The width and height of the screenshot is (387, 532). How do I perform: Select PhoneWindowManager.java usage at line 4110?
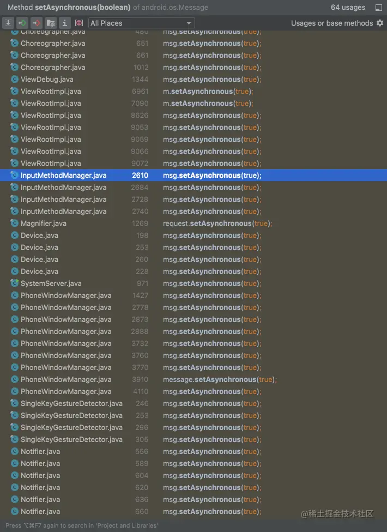194,392
